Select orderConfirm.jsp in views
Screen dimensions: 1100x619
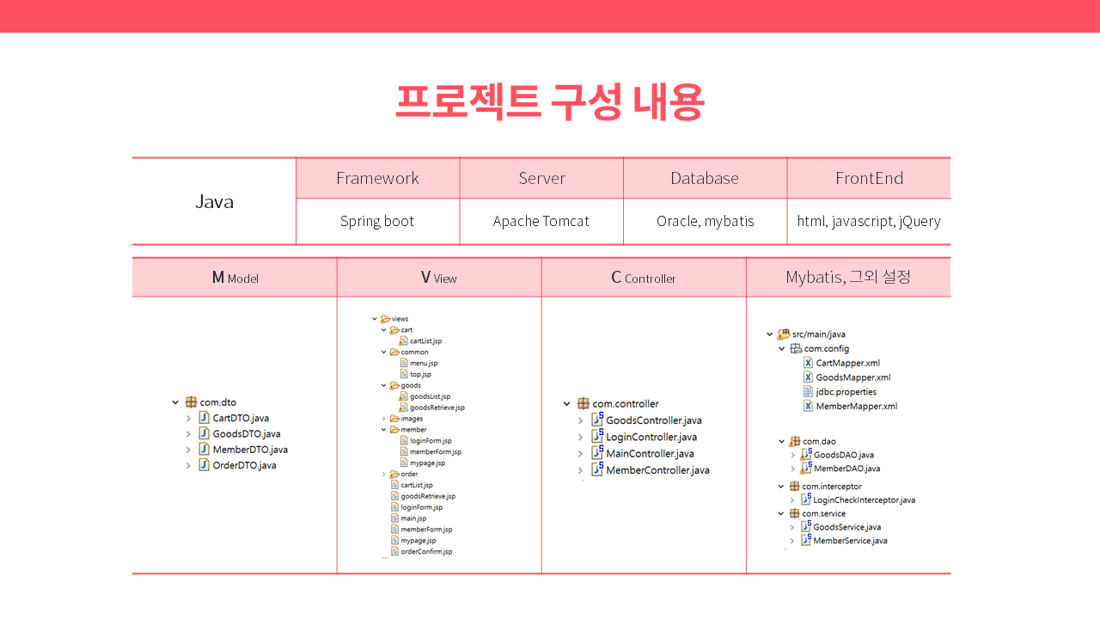426,552
